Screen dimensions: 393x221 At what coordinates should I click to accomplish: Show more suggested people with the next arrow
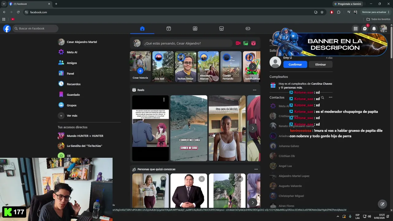tap(253, 202)
